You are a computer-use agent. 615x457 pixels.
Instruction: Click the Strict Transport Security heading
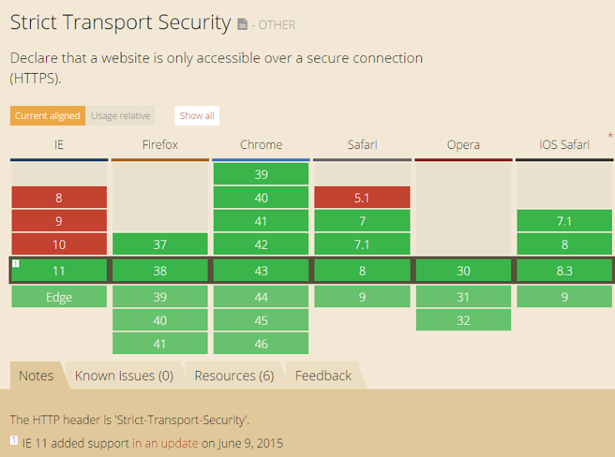(x=120, y=22)
